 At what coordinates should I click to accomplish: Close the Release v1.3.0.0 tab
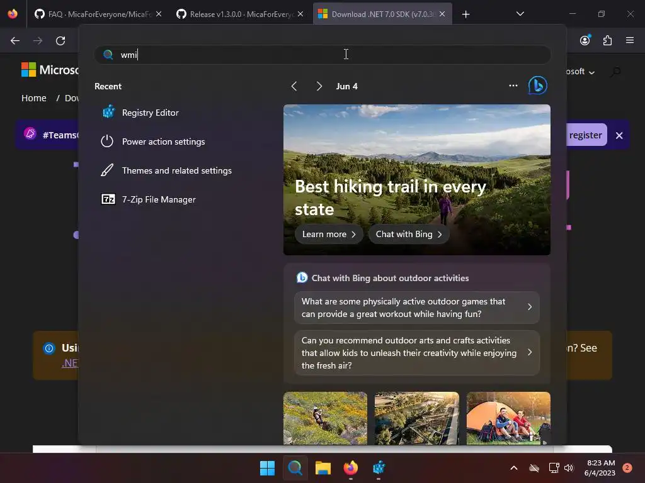[x=300, y=14]
